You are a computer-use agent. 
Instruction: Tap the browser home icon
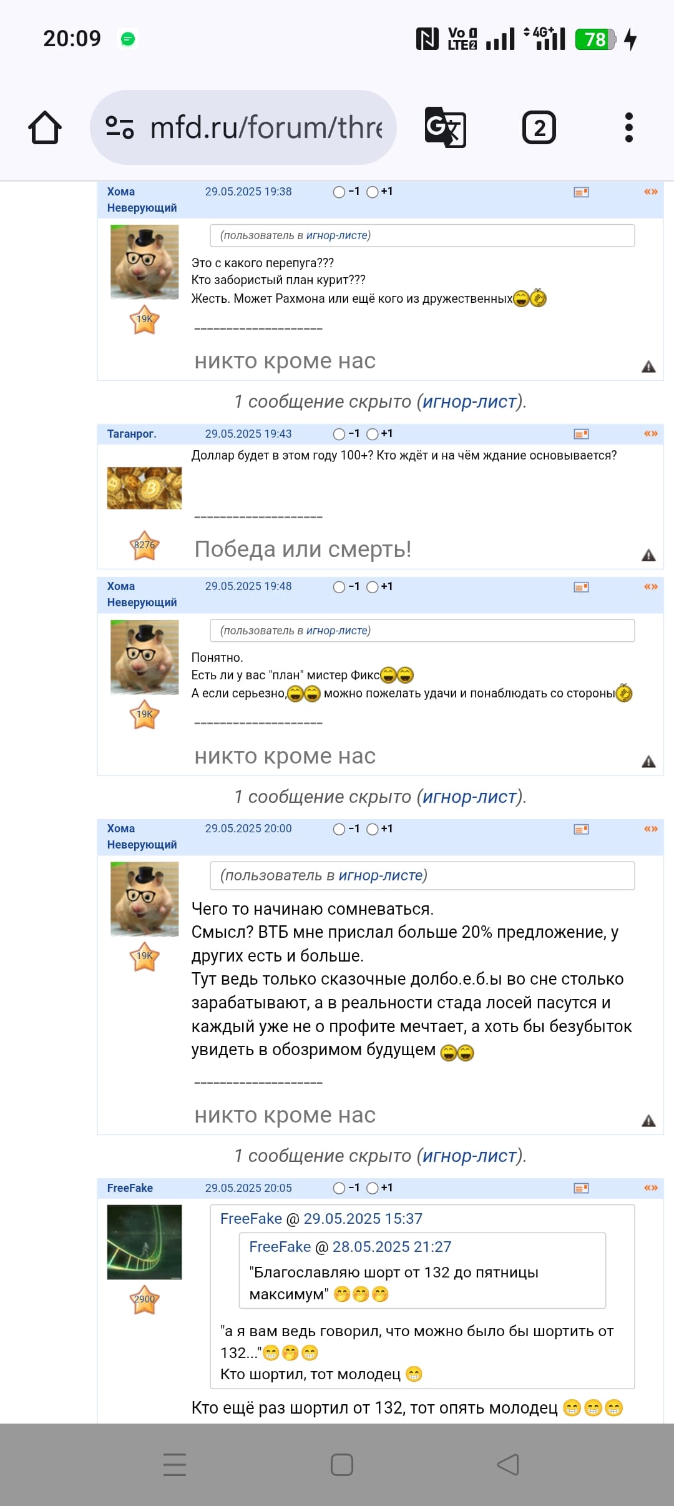click(45, 127)
